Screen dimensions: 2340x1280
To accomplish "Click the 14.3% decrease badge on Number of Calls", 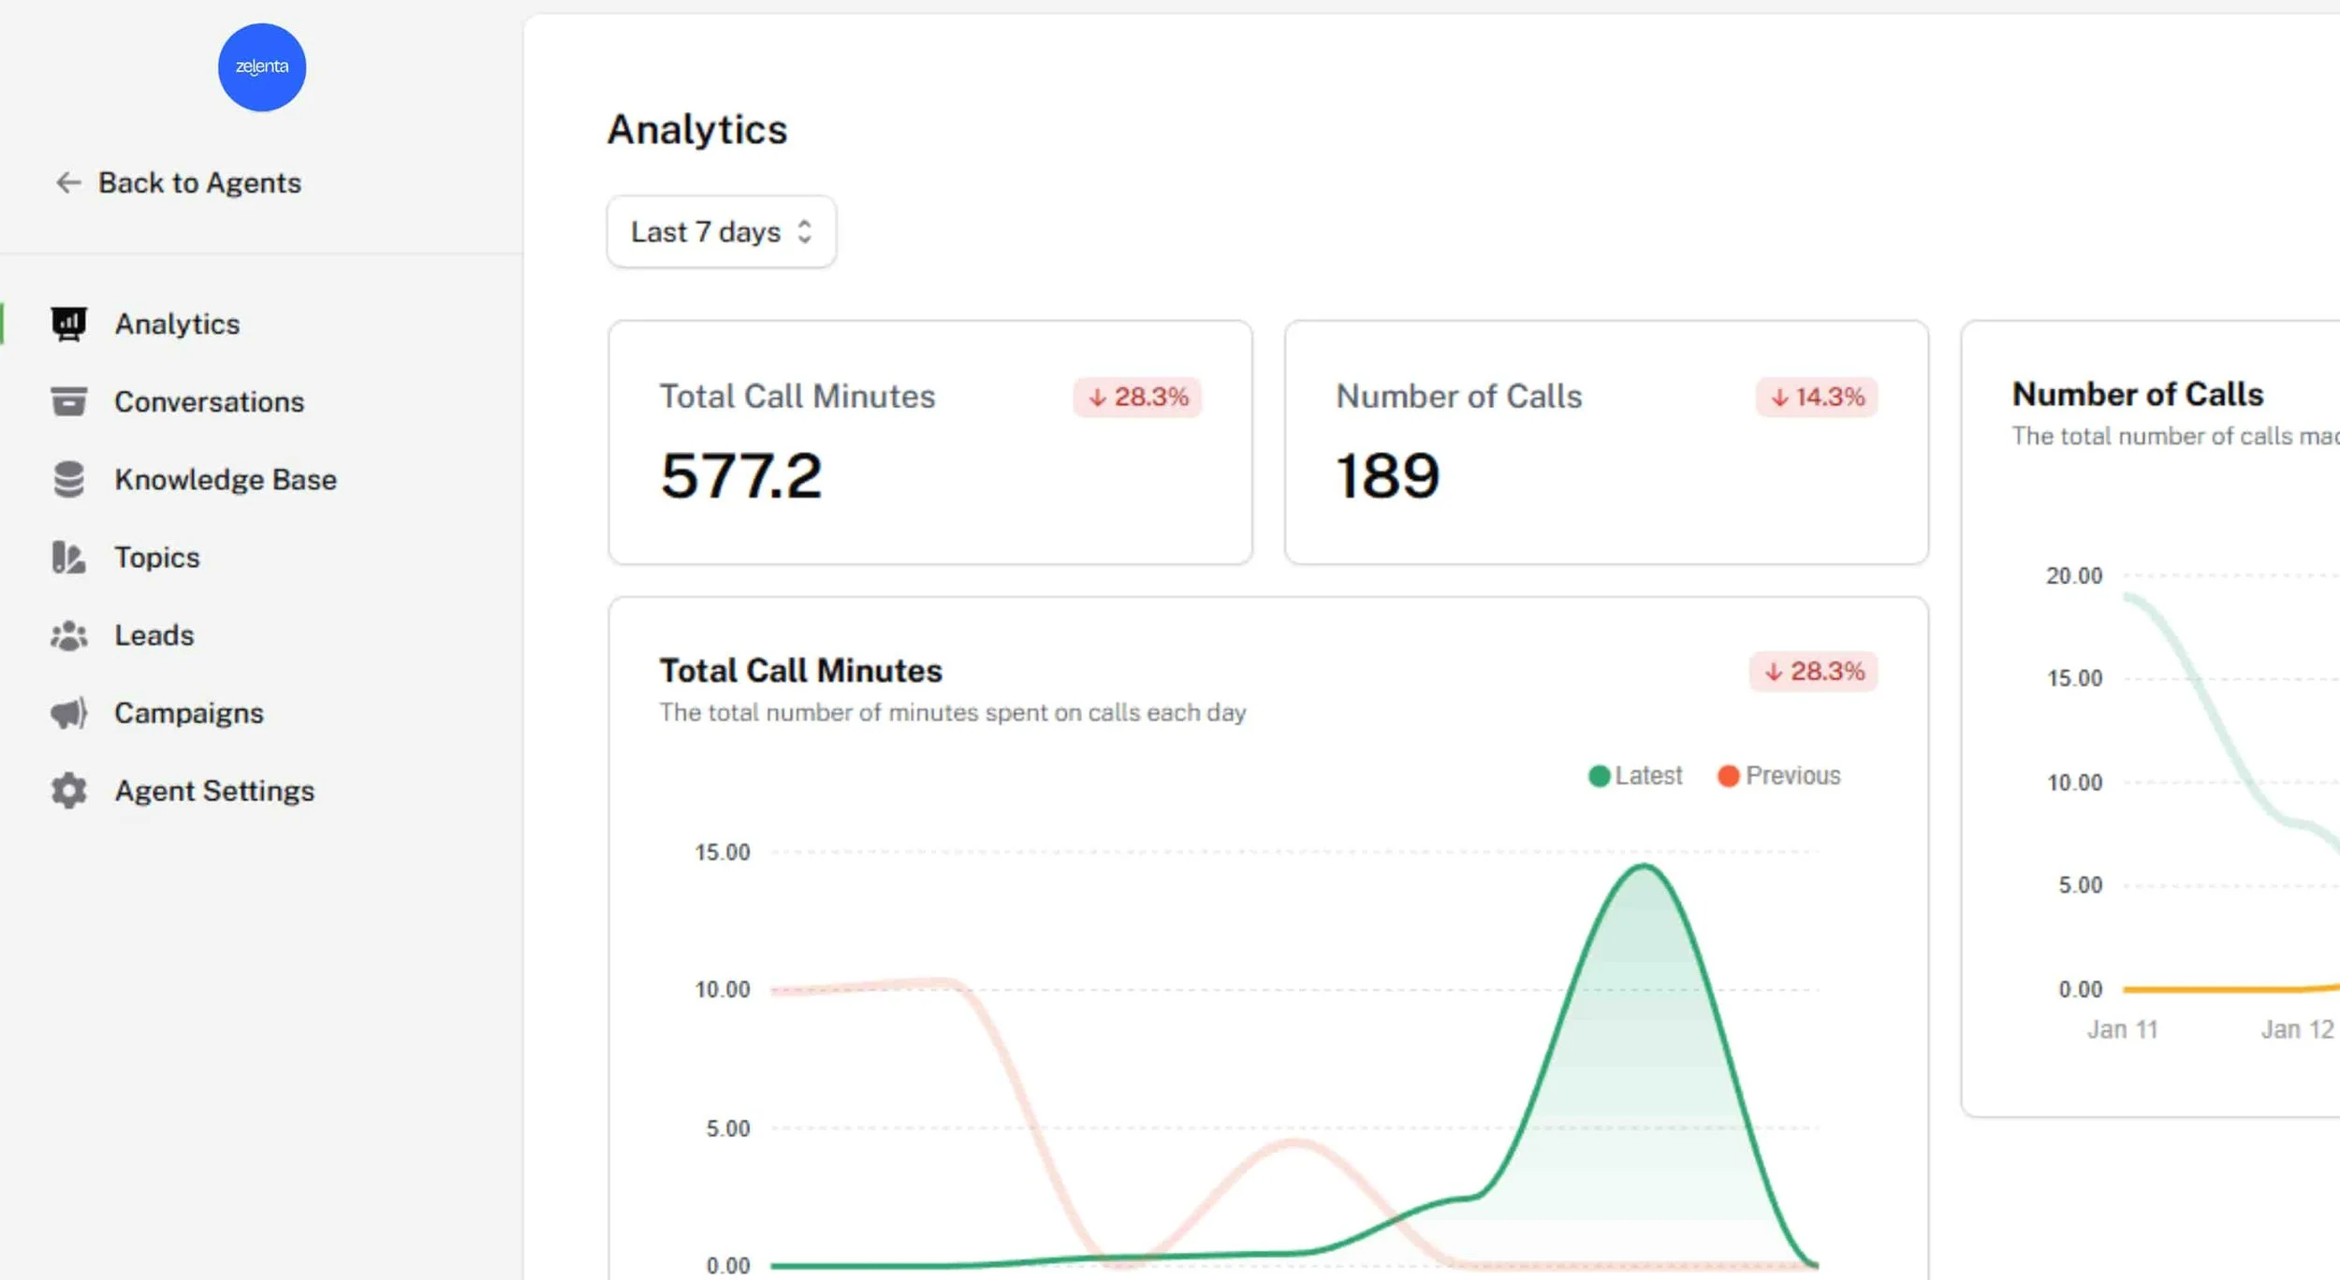I will tap(1814, 397).
